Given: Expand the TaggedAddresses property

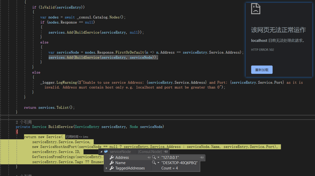Looking at the screenshot, I should [x=106, y=168].
